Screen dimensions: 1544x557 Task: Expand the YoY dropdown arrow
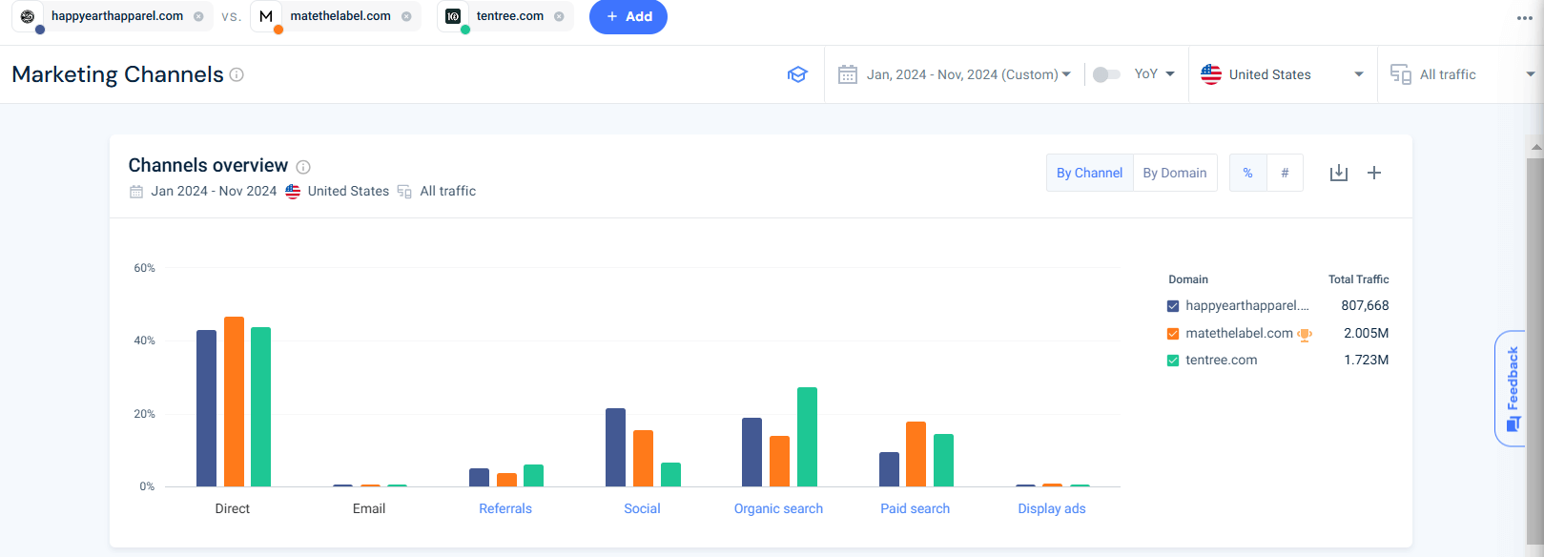tap(1170, 74)
